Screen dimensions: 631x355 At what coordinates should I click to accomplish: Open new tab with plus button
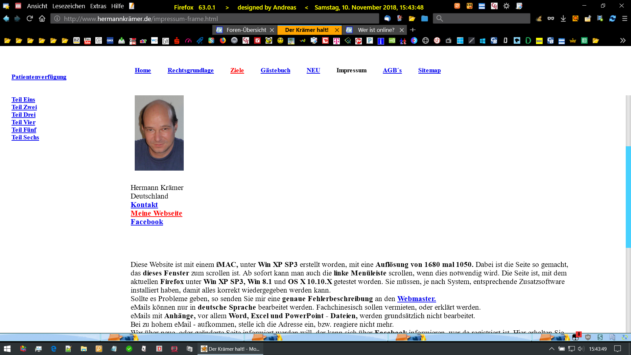(413, 30)
